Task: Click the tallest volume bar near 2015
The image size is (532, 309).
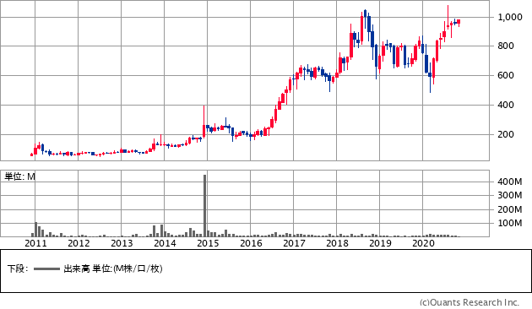Action: click(x=204, y=205)
